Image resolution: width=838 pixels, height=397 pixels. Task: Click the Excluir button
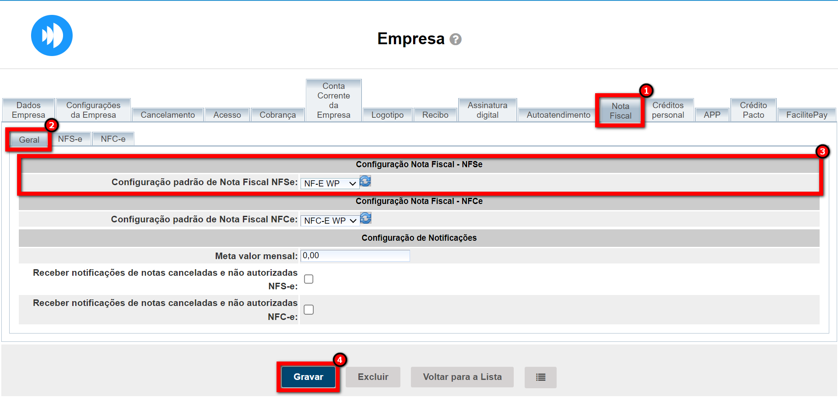coord(373,377)
